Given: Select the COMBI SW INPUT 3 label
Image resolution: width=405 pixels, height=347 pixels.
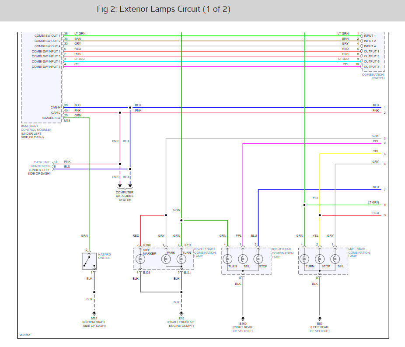Looking at the screenshot, I should point(46,67).
